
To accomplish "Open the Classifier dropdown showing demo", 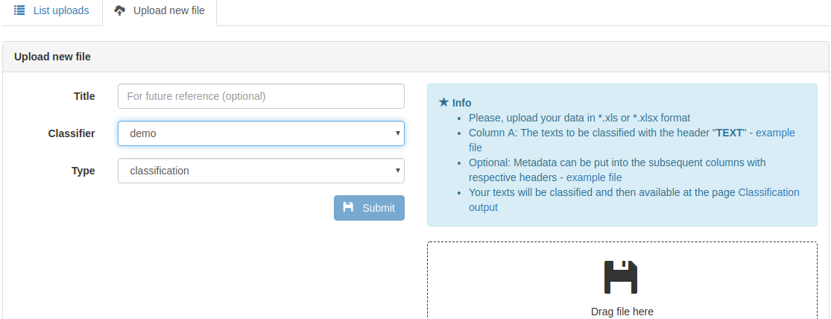I will tap(262, 133).
